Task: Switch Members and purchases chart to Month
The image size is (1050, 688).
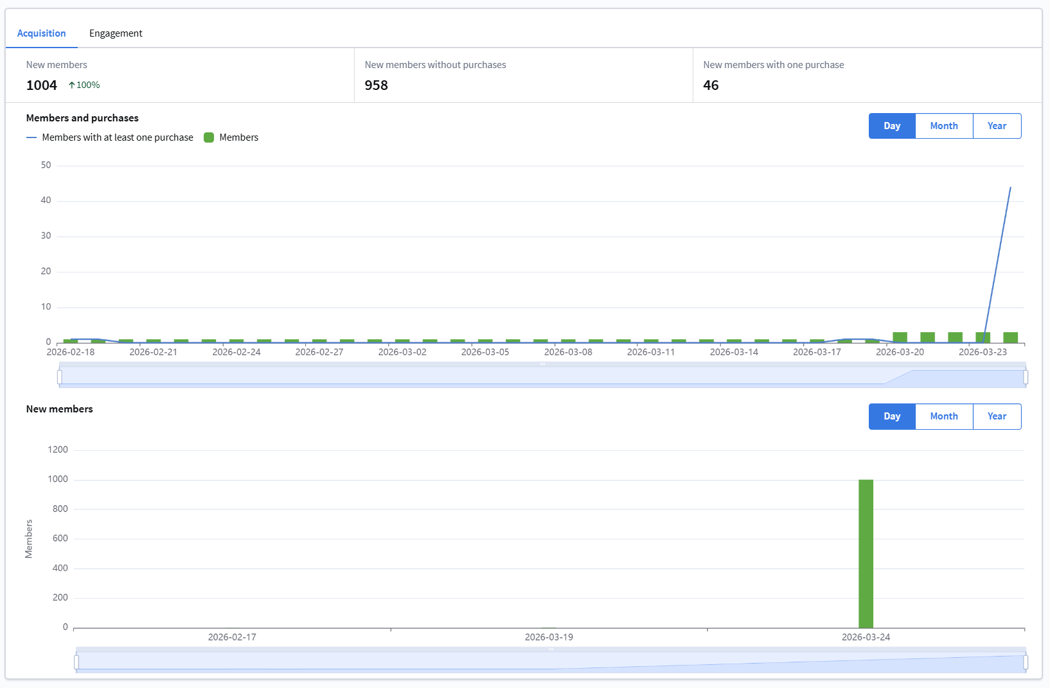Action: pyautogui.click(x=943, y=126)
